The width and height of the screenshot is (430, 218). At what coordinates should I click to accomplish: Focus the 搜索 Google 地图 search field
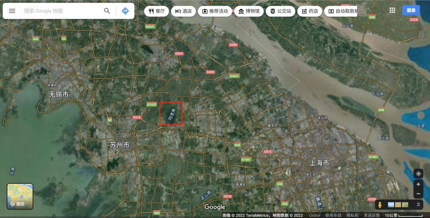click(x=60, y=11)
